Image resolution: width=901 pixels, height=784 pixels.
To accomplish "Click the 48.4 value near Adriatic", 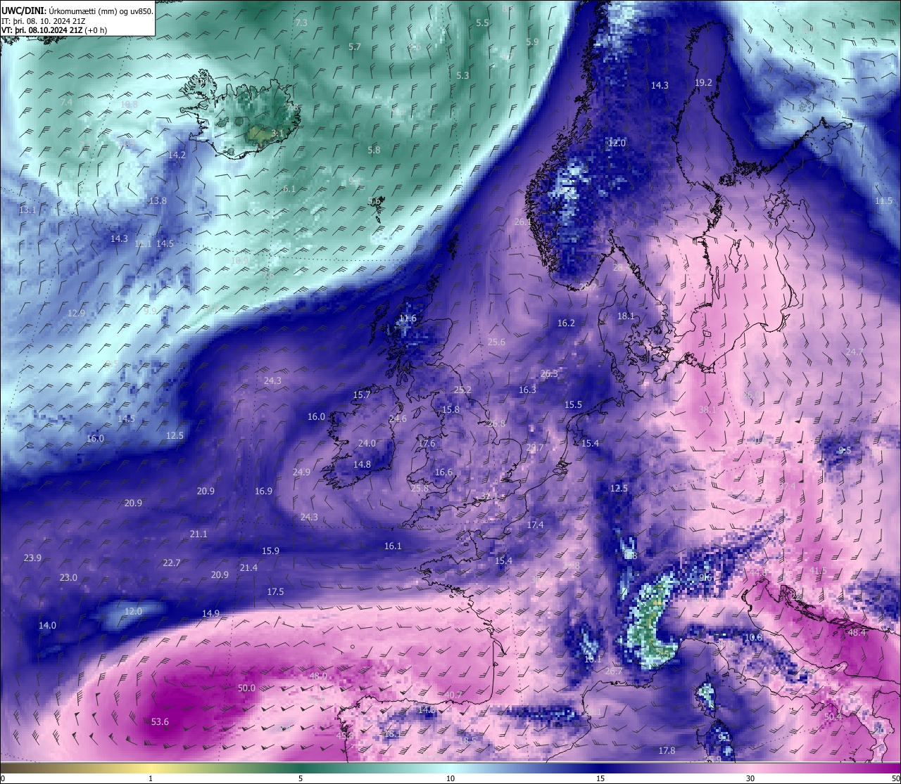I will click(857, 633).
